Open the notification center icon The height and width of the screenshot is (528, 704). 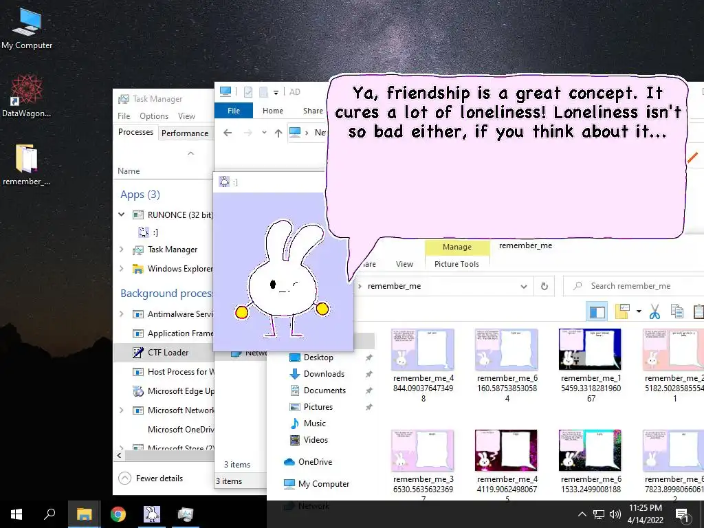coord(682,514)
